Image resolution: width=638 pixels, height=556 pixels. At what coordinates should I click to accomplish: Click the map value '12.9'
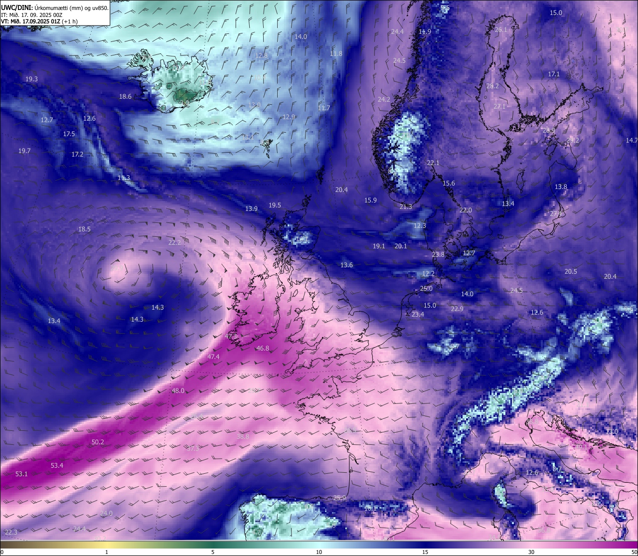click(x=289, y=117)
